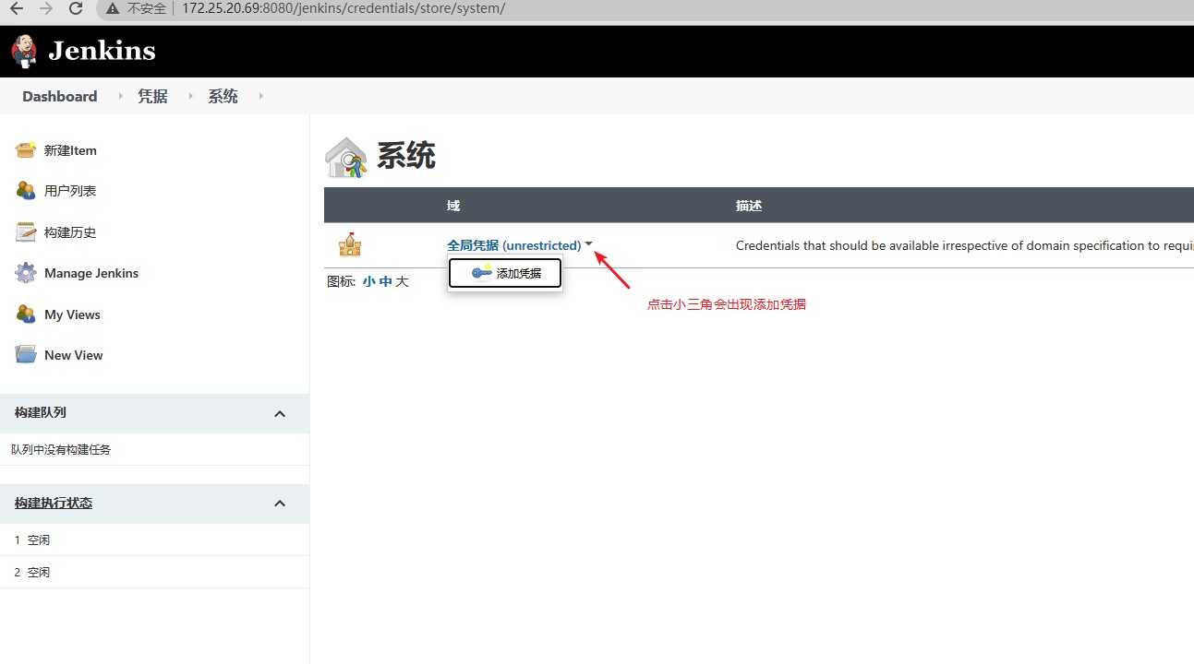Expand arrow after Dashboard breadcrumb
1194x664 pixels.
[x=120, y=96]
